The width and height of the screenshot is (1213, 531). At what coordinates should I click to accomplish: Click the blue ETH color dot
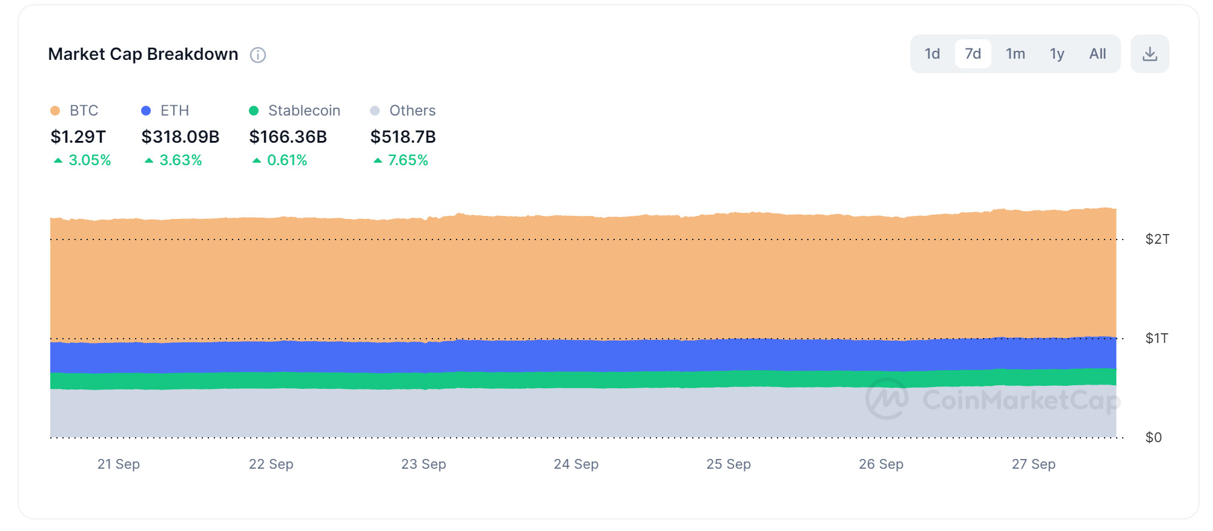pyautogui.click(x=146, y=111)
